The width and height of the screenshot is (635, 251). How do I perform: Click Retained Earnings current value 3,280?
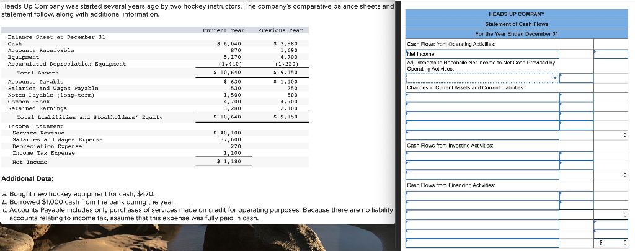point(233,108)
